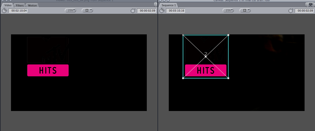Select the top-left wireframe rotation handle in Canvas

tap(183, 35)
